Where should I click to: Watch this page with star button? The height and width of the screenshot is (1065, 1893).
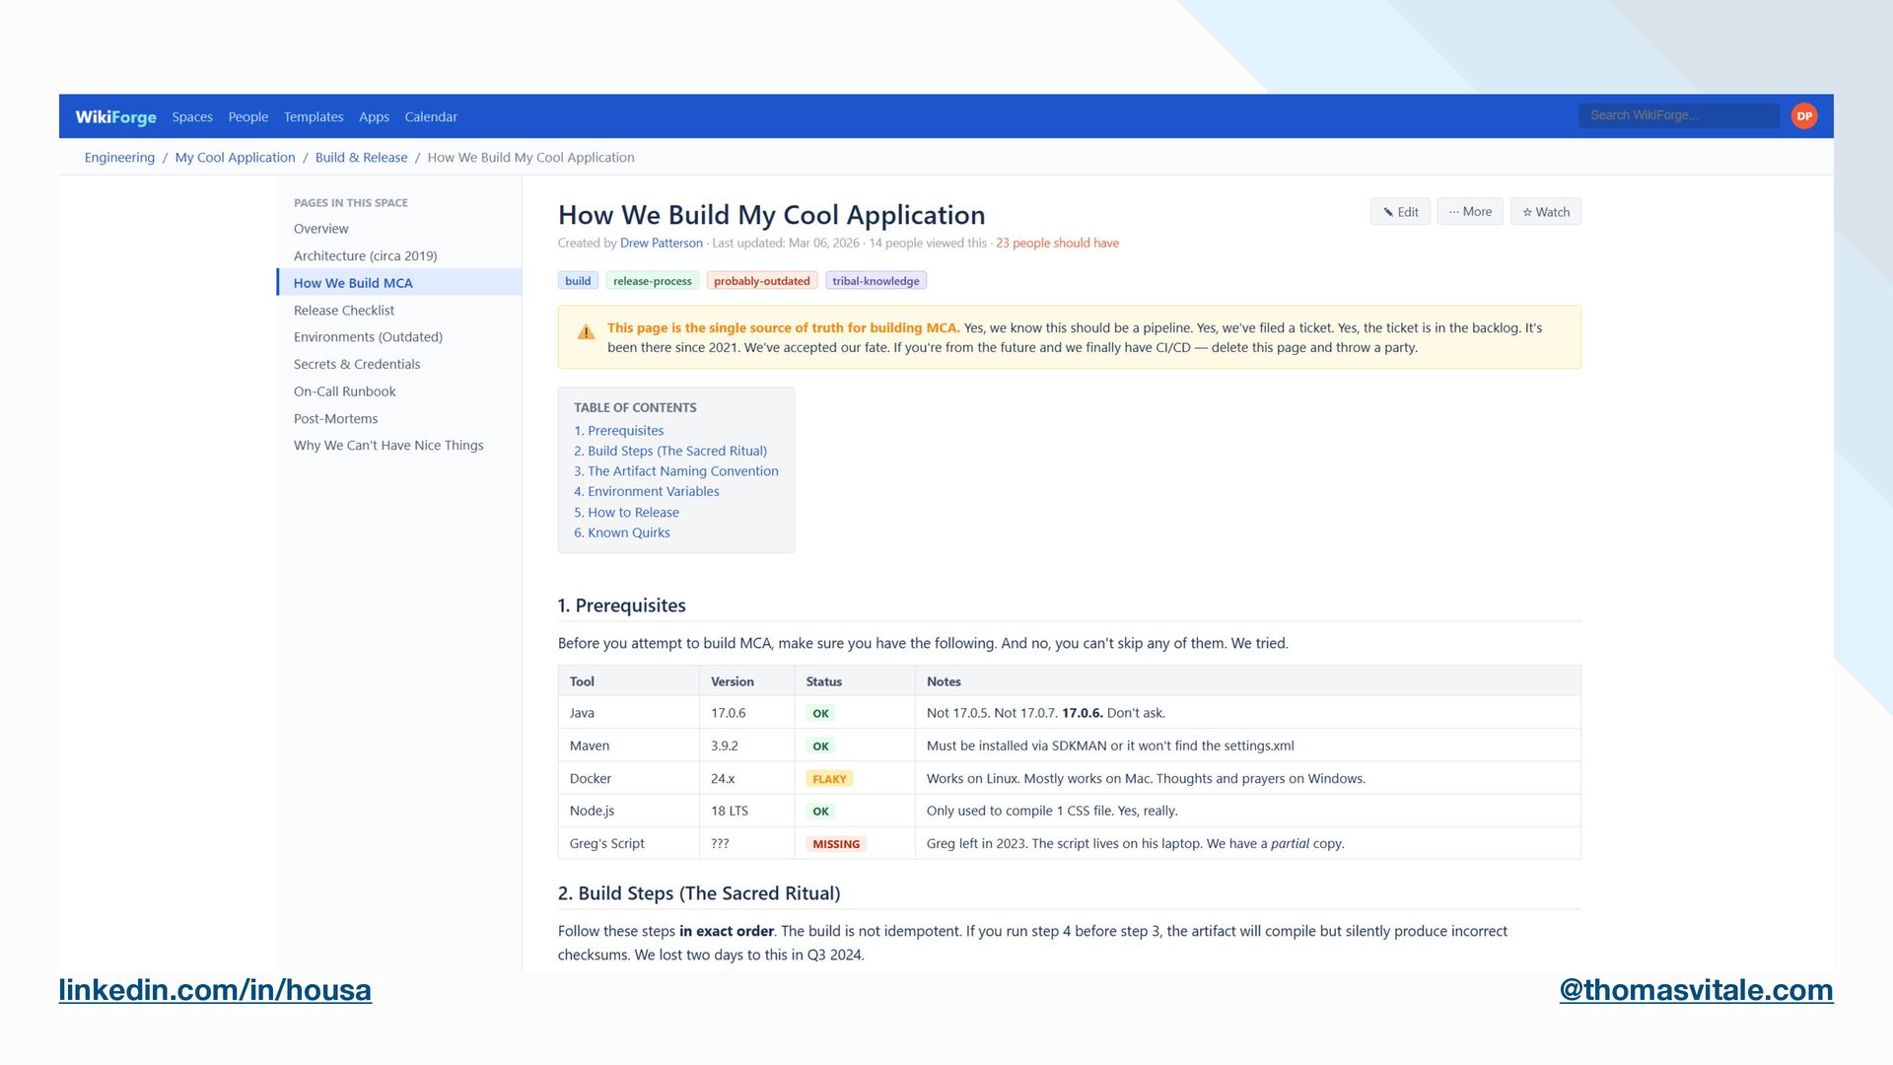click(x=1545, y=211)
